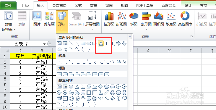Select the double-headed arrow line under 线条
Viewport: 216px width, 110px height.
71,62
